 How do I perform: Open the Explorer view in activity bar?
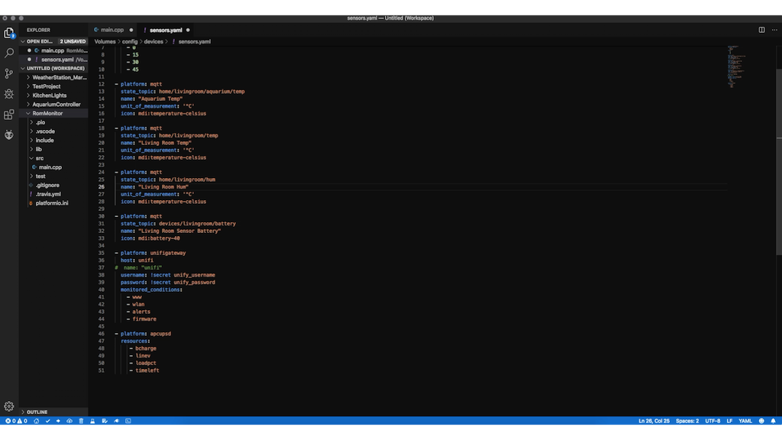(9, 33)
